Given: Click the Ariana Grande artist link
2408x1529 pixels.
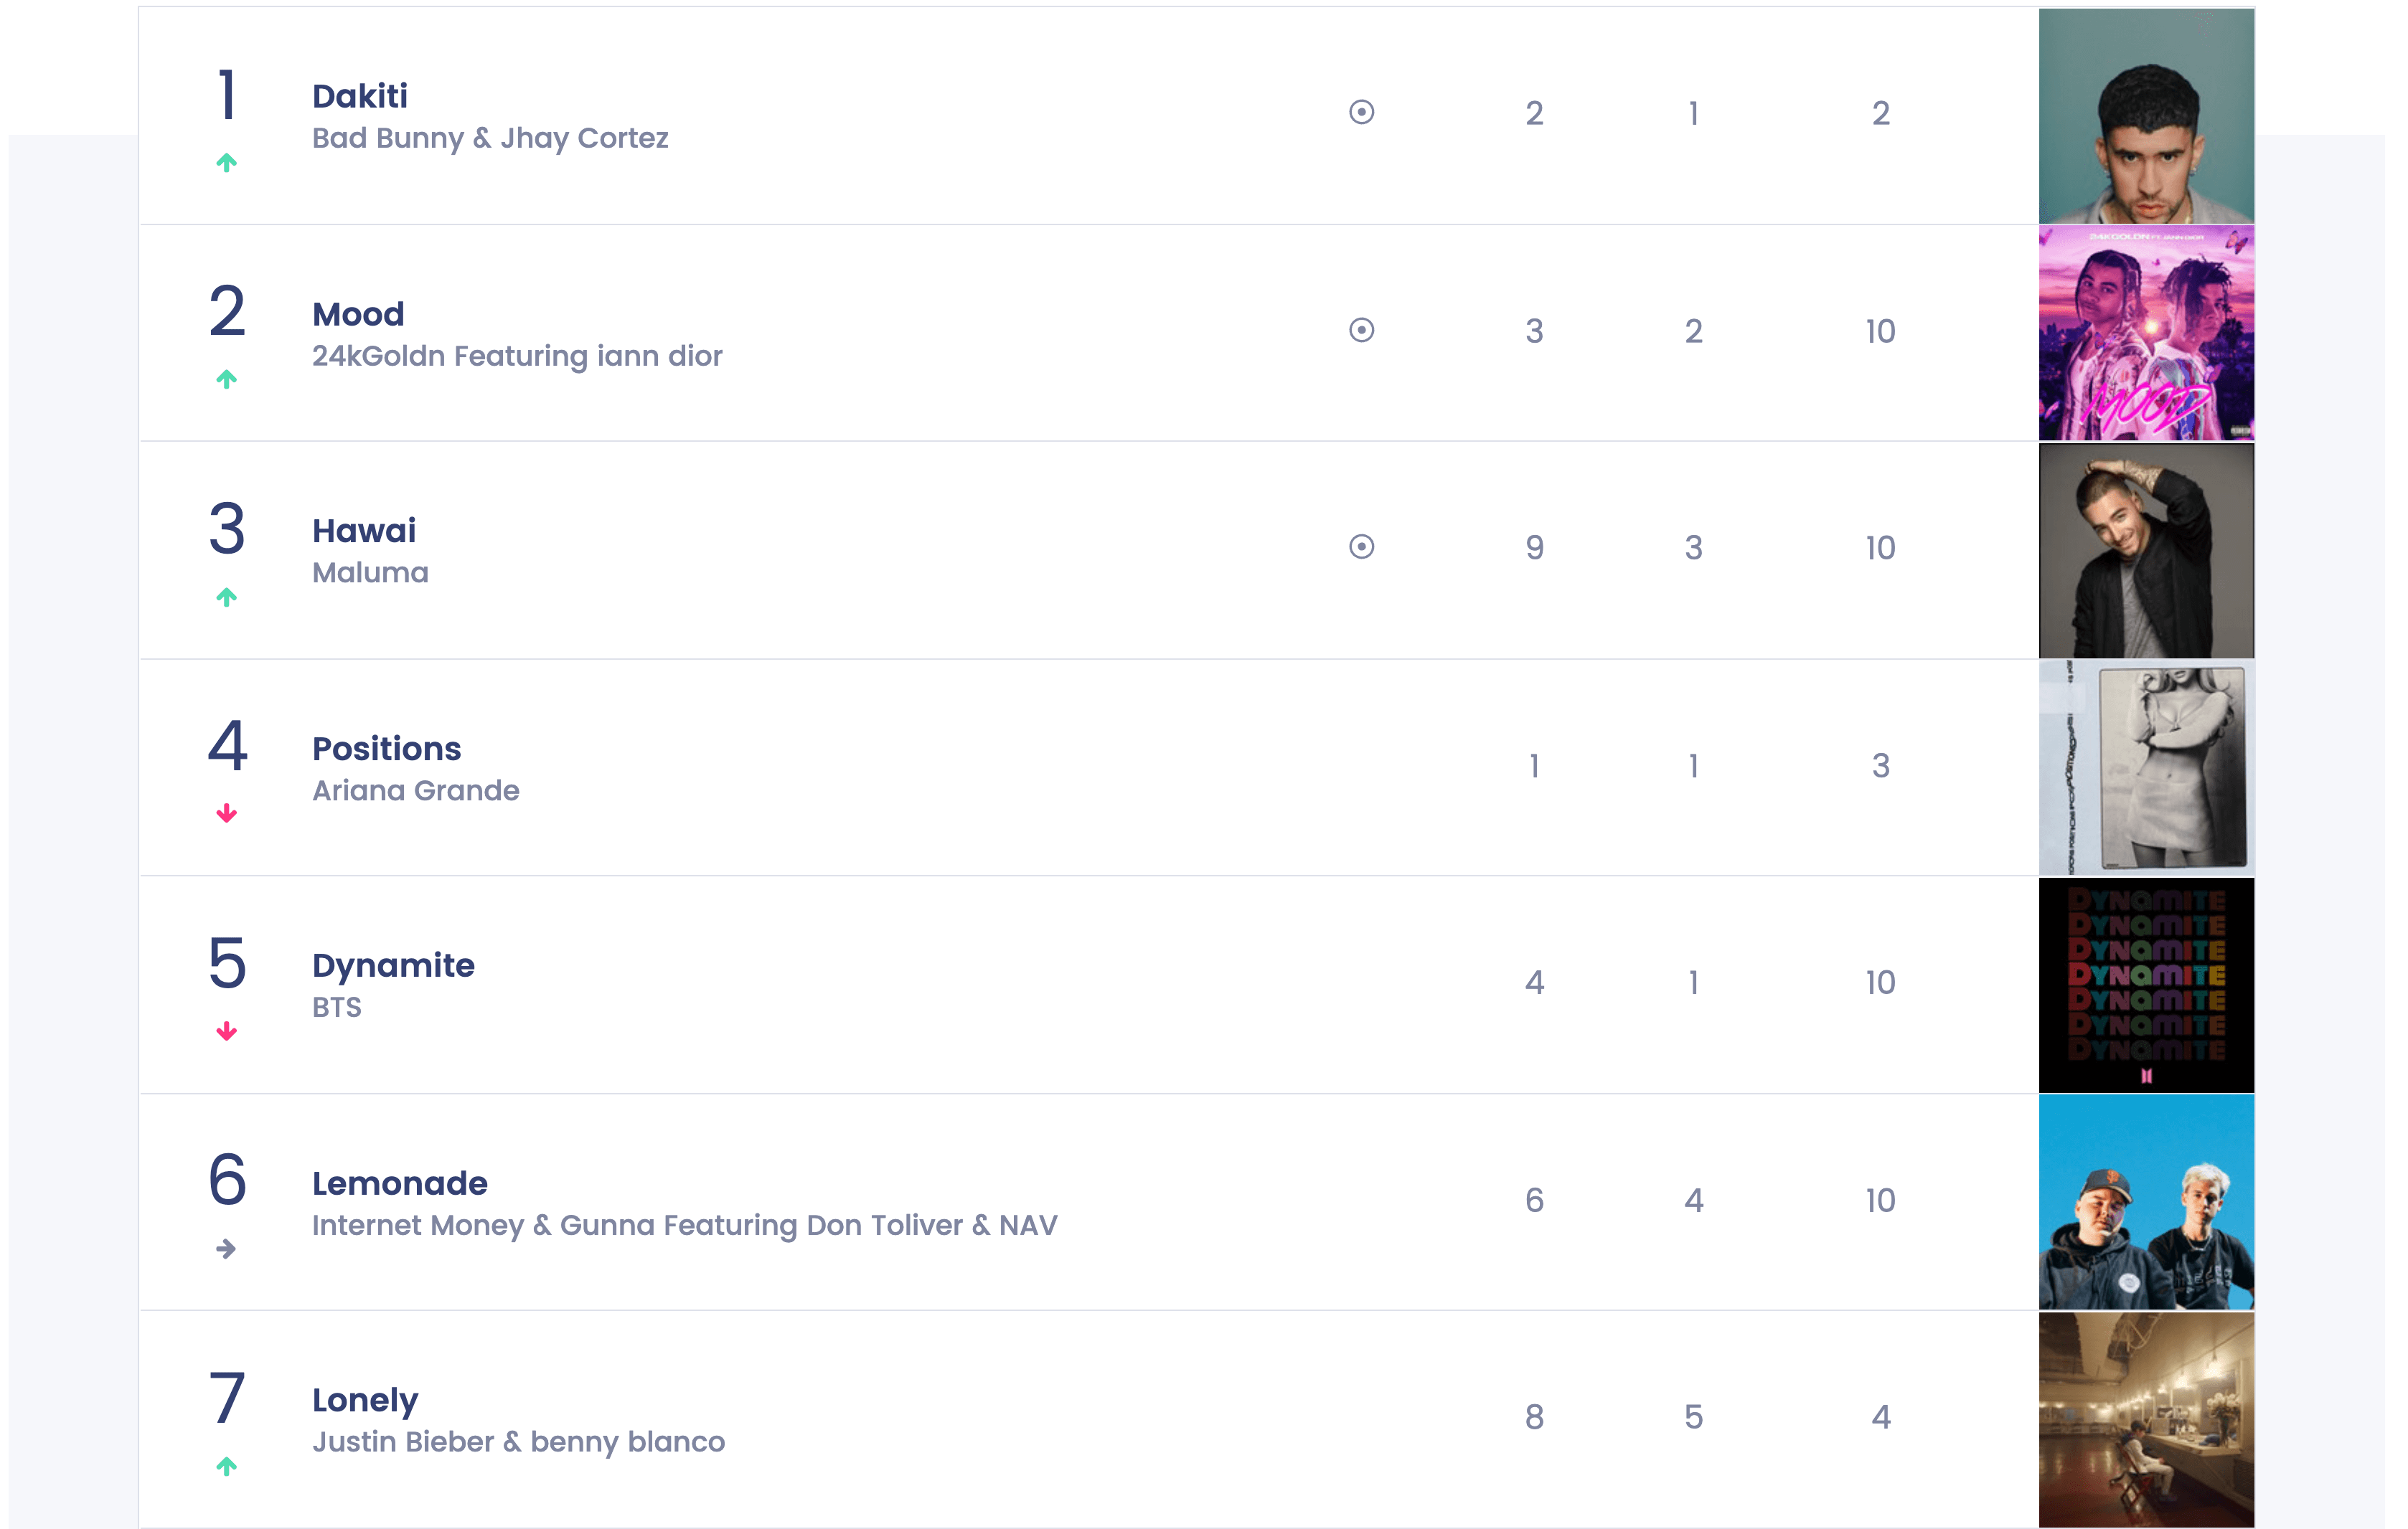Looking at the screenshot, I should pyautogui.click(x=416, y=790).
